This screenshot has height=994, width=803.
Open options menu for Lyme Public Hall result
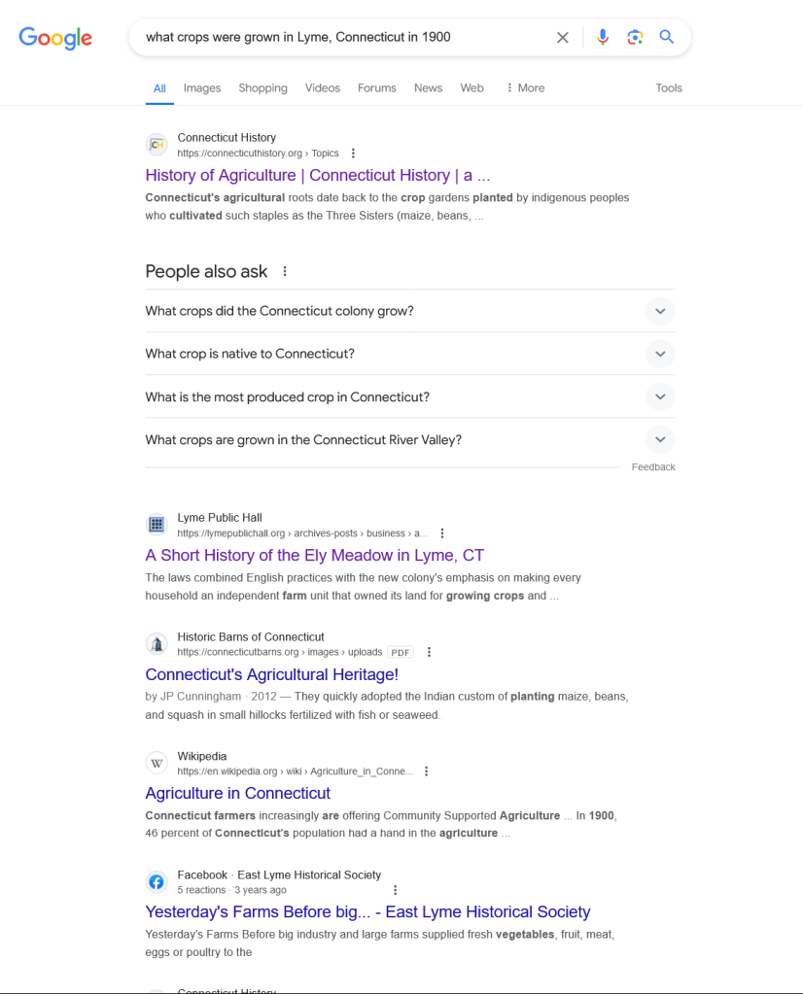(x=442, y=533)
